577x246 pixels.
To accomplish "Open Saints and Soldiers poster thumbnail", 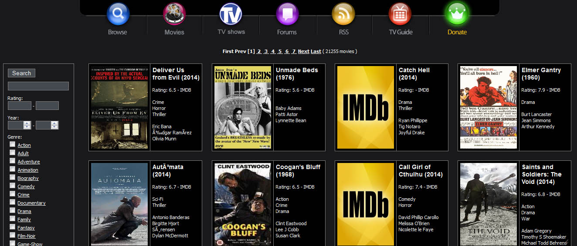I will (x=489, y=204).
